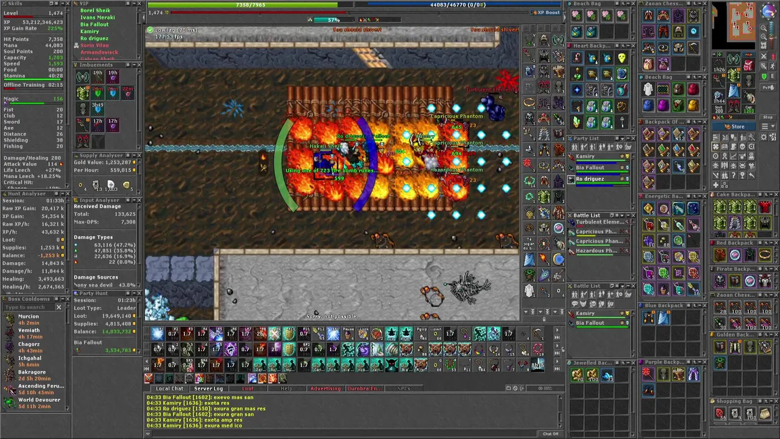The width and height of the screenshot is (780, 439).
Task: Collapse the Party Hunt panel
Action: click(x=134, y=293)
